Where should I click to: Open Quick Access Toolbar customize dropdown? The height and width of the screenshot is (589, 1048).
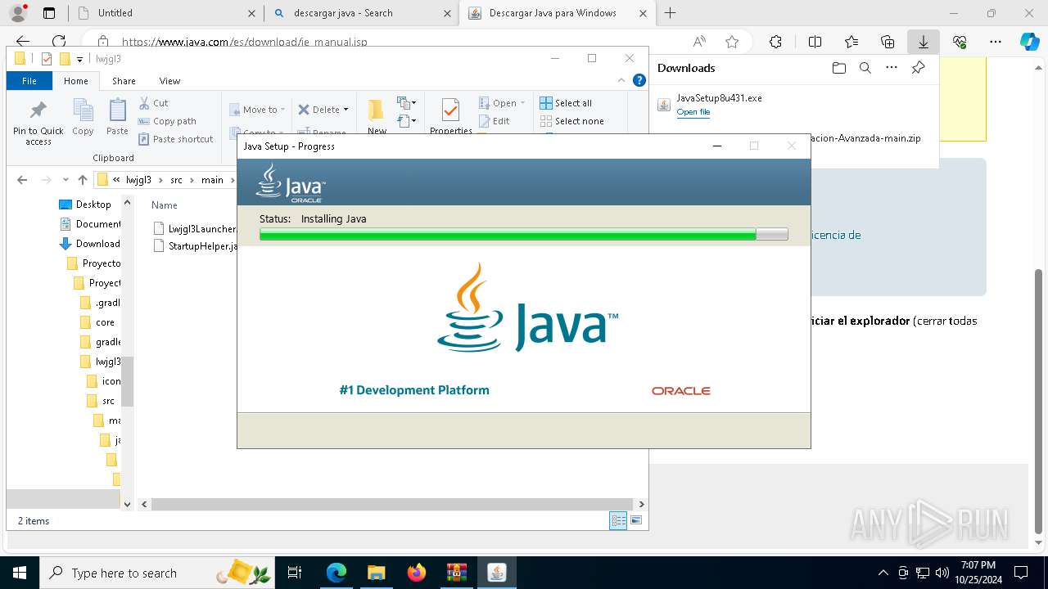(x=79, y=59)
